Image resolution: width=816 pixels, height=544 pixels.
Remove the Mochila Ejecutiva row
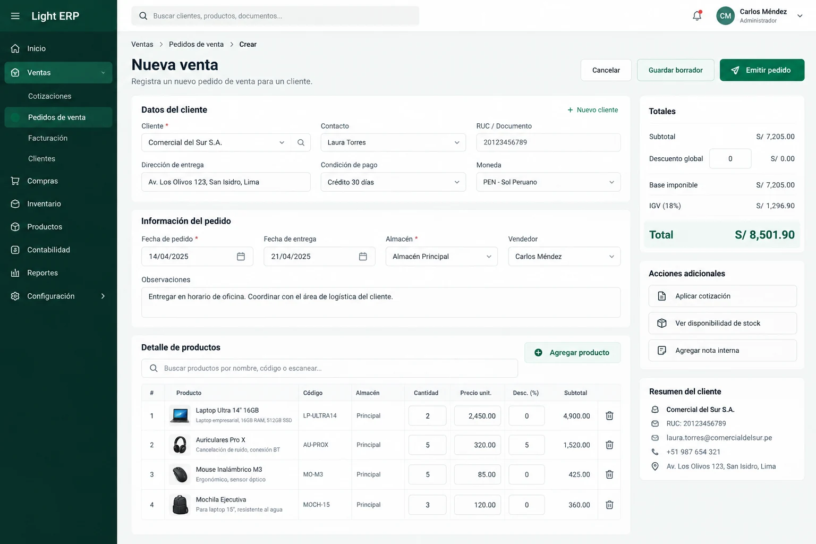click(x=609, y=505)
